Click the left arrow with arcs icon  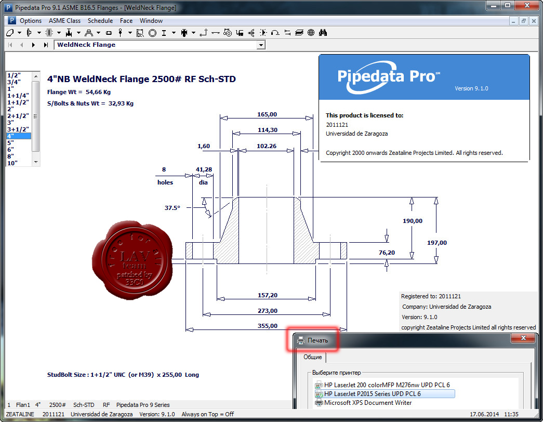251,33
